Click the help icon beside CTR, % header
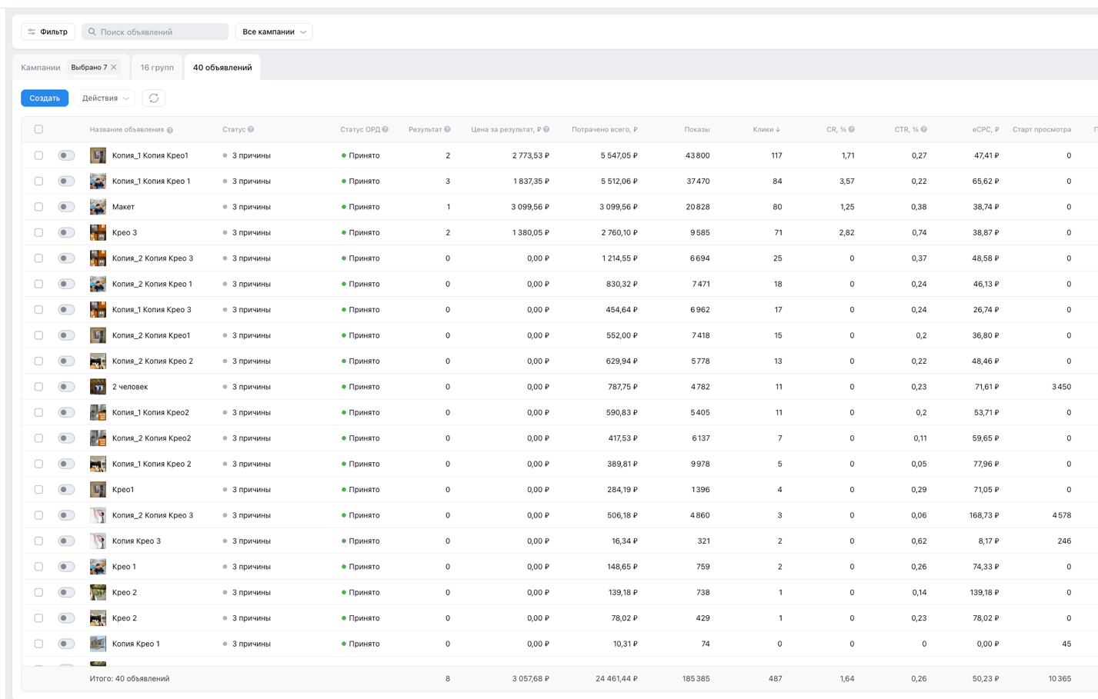1098x699 pixels. tap(924, 130)
